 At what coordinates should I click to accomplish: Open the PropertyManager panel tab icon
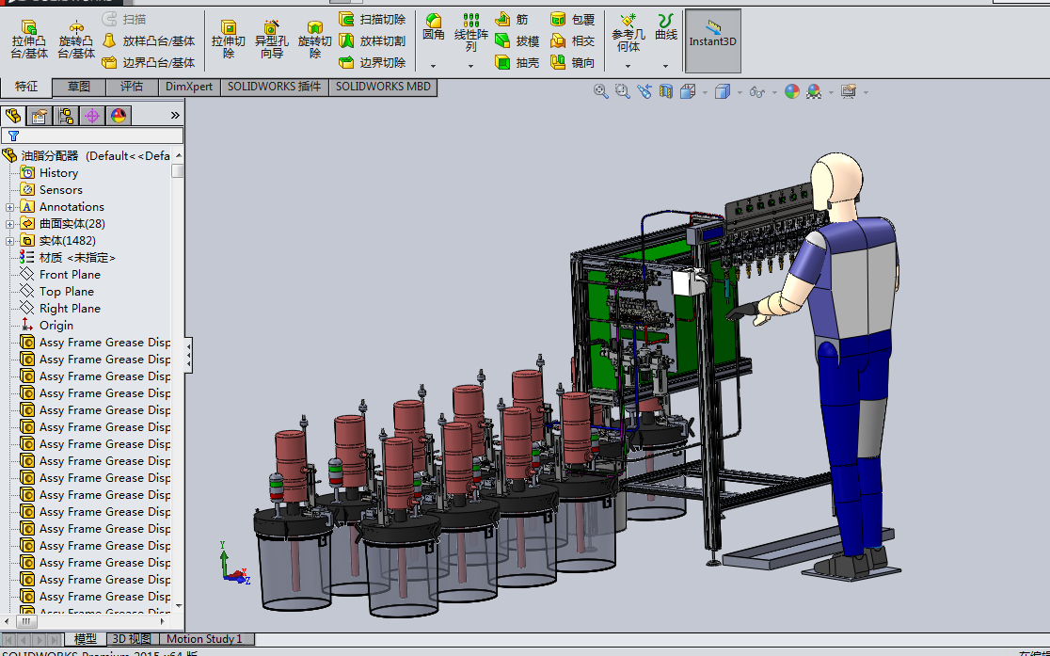pyautogui.click(x=40, y=116)
